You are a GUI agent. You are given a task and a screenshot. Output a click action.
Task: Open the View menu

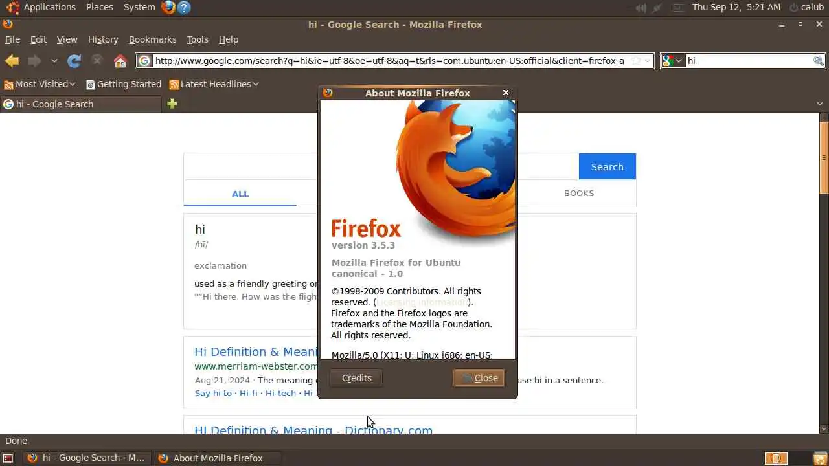[67, 39]
